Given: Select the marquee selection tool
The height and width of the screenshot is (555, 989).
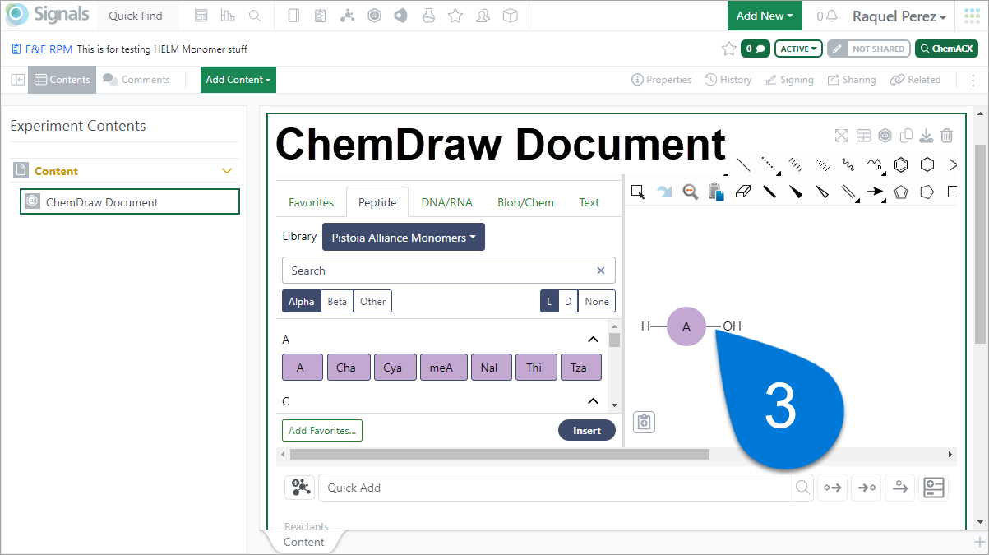Looking at the screenshot, I should tap(637, 192).
